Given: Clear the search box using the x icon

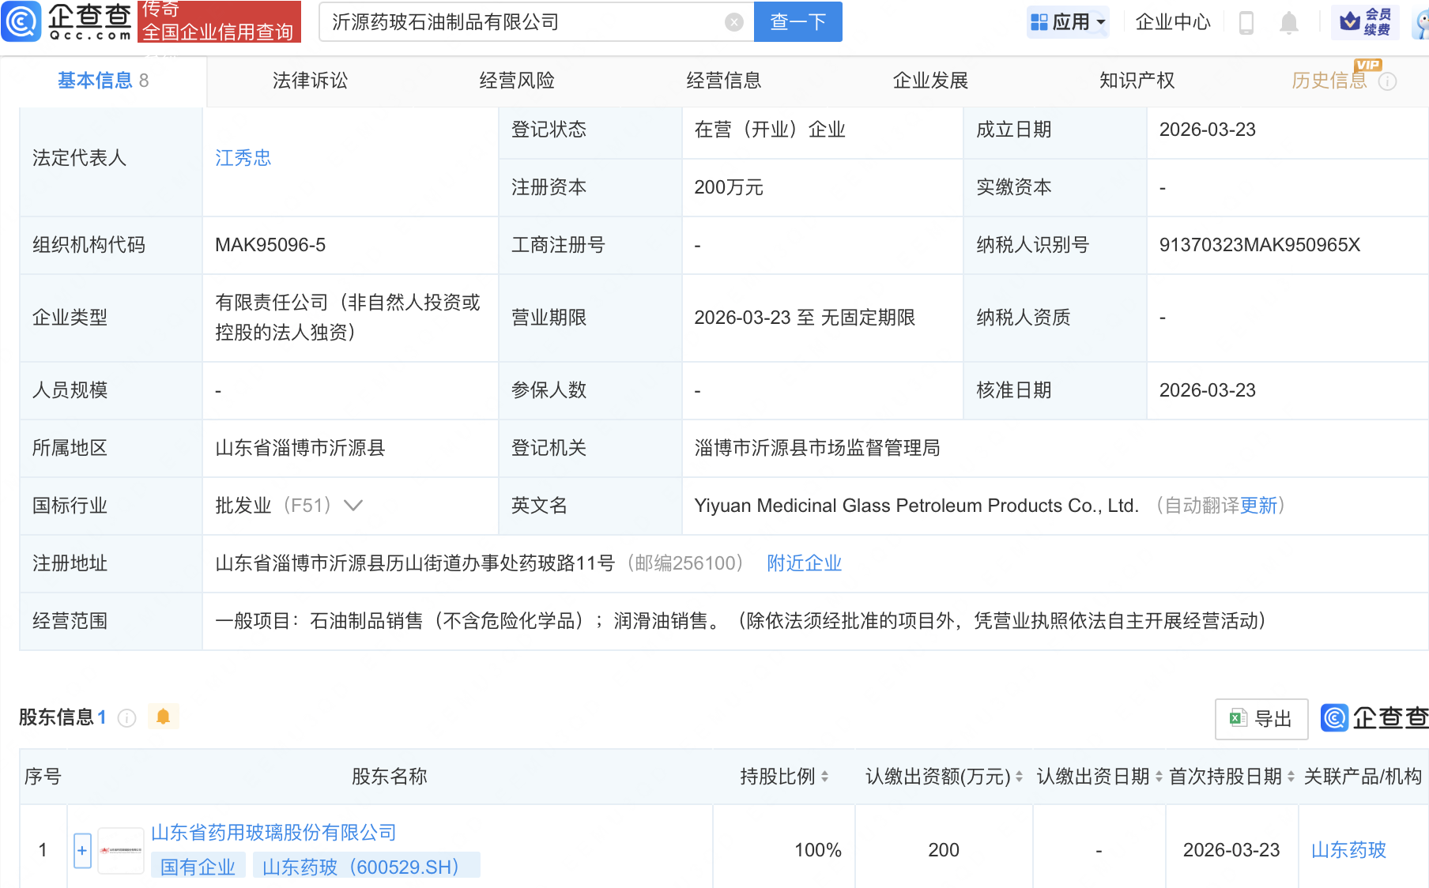Looking at the screenshot, I should point(733,21).
